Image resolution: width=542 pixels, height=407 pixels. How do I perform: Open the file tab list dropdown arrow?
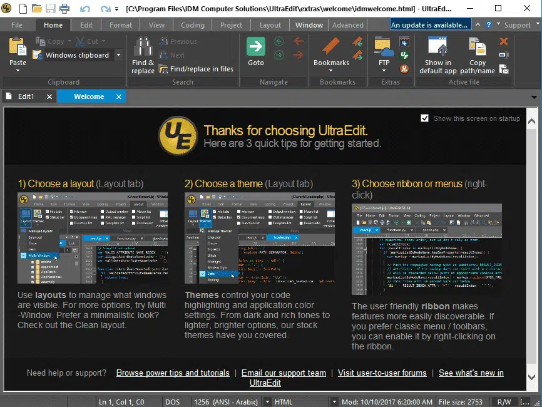pos(534,97)
